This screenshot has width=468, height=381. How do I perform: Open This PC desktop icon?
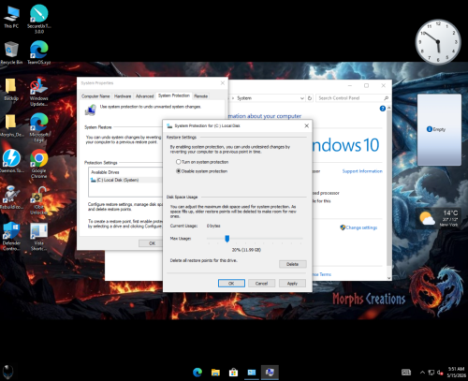(x=11, y=17)
